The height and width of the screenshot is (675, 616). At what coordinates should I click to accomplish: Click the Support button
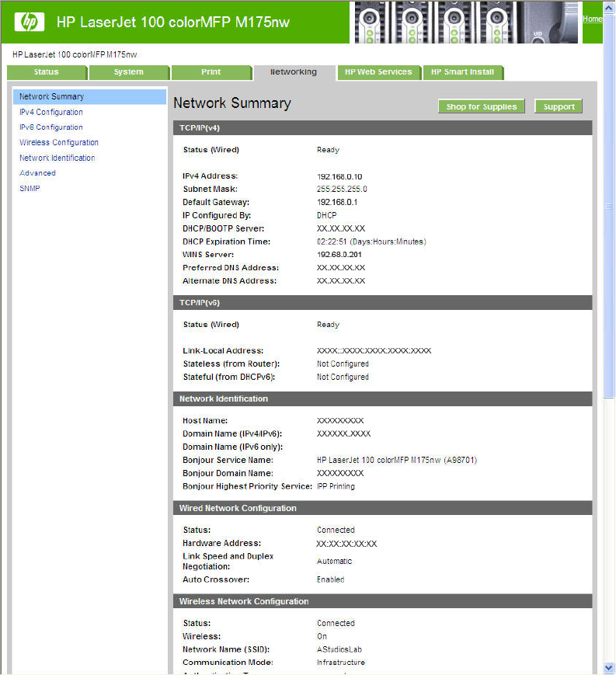559,107
